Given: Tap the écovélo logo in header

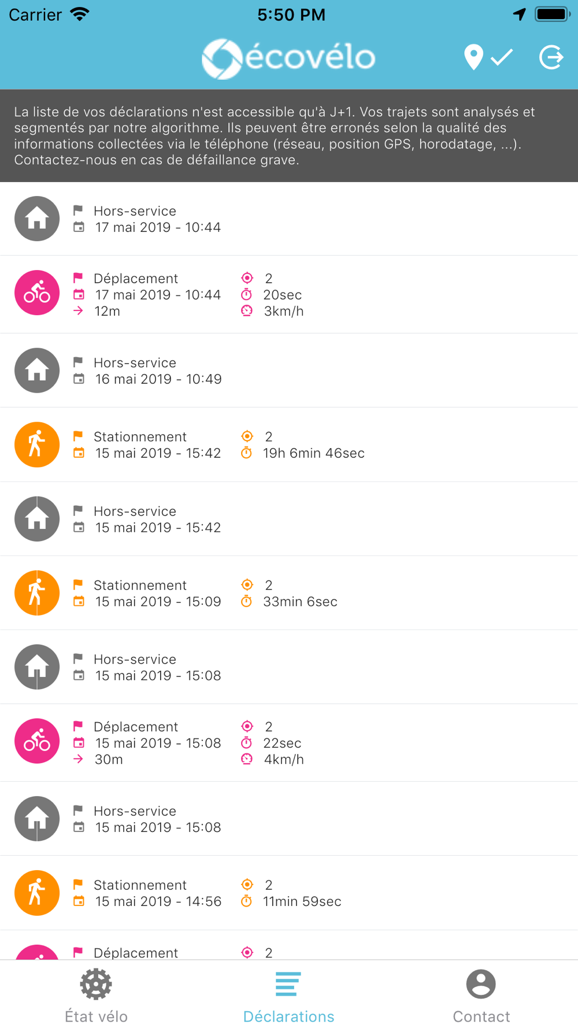Looking at the screenshot, I should [288, 58].
